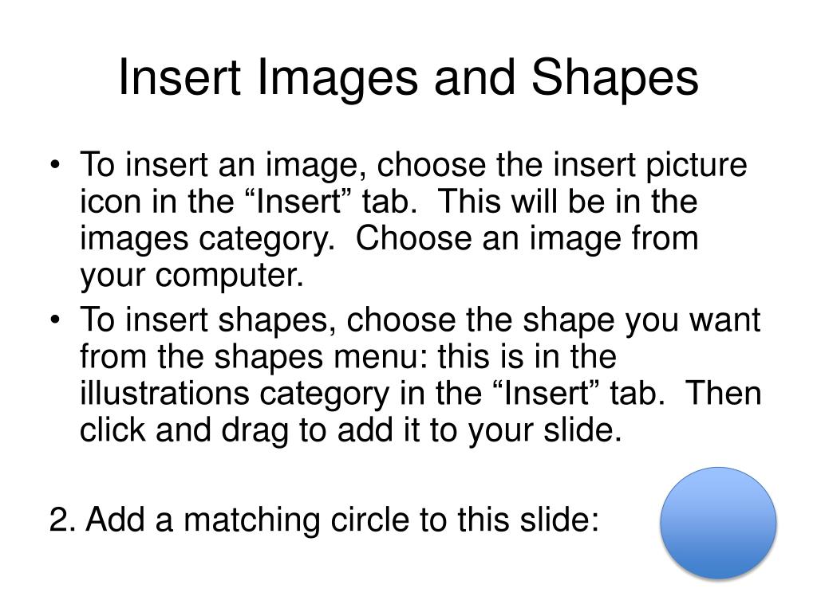Click the first bullet point marker
817x612 pixels.
pyautogui.click(x=55, y=166)
